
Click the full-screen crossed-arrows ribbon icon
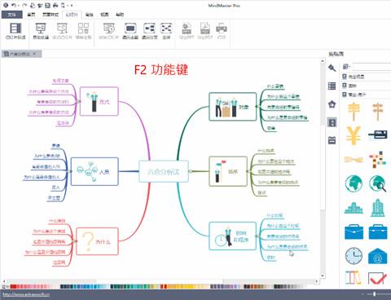coord(166,31)
